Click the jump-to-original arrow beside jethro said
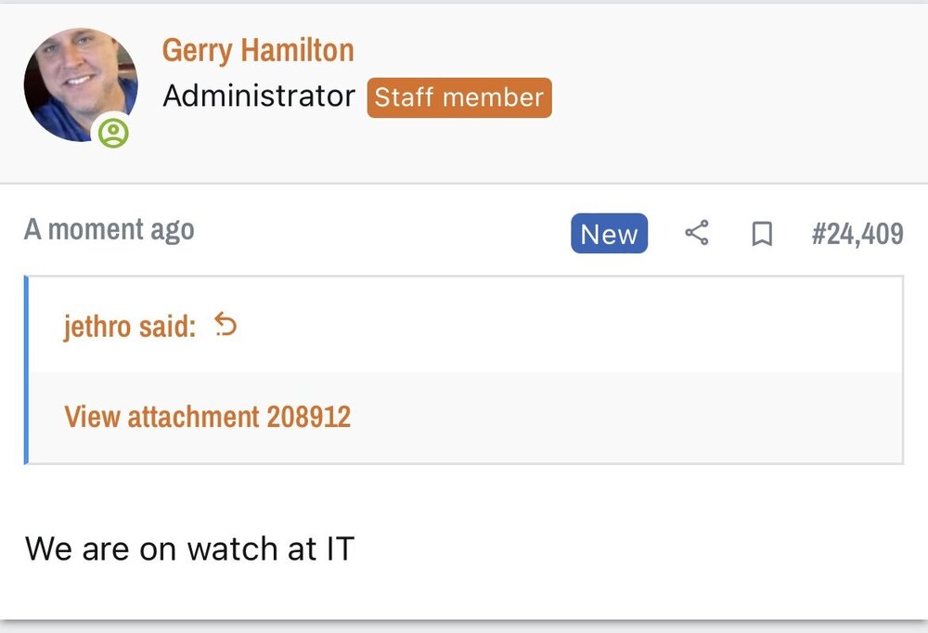 click(226, 325)
